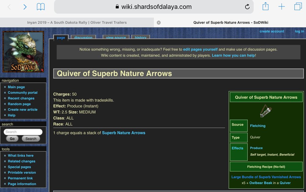The width and height of the screenshot is (306, 192).
Task: Open the Safari bookmarks book icon
Action: click(41, 7)
